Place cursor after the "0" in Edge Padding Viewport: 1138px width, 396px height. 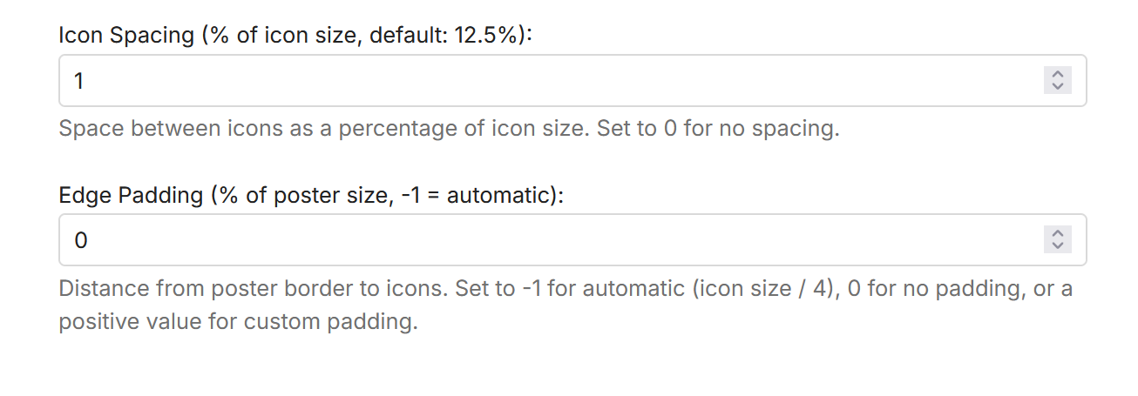(x=89, y=239)
